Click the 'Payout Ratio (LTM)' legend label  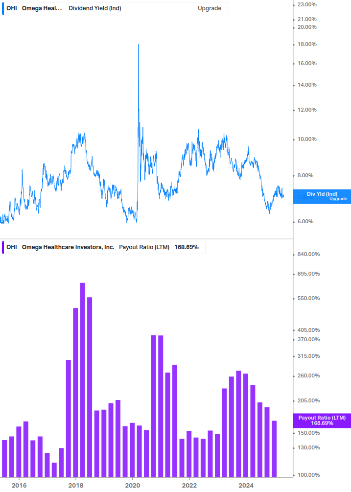click(x=144, y=247)
